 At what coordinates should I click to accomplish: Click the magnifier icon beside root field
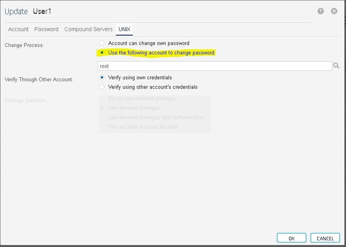(x=336, y=66)
